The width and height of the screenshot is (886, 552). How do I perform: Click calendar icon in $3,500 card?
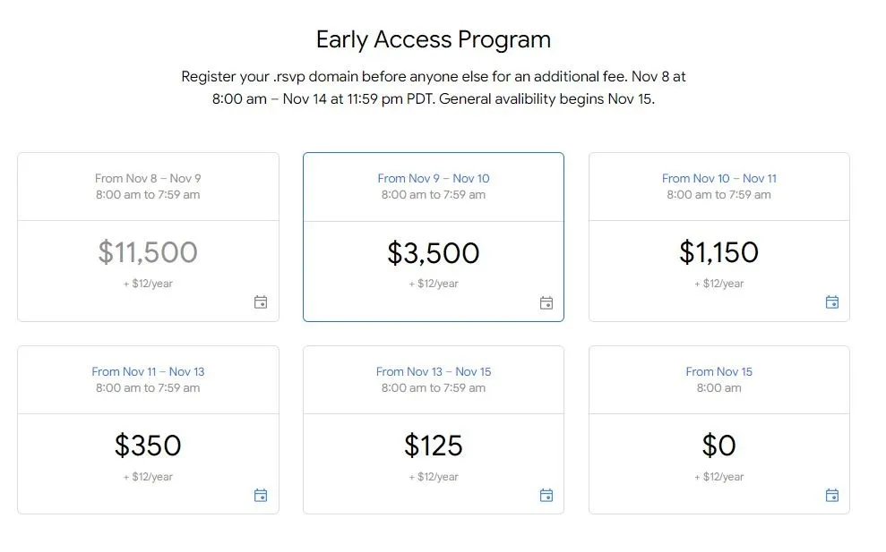(546, 303)
